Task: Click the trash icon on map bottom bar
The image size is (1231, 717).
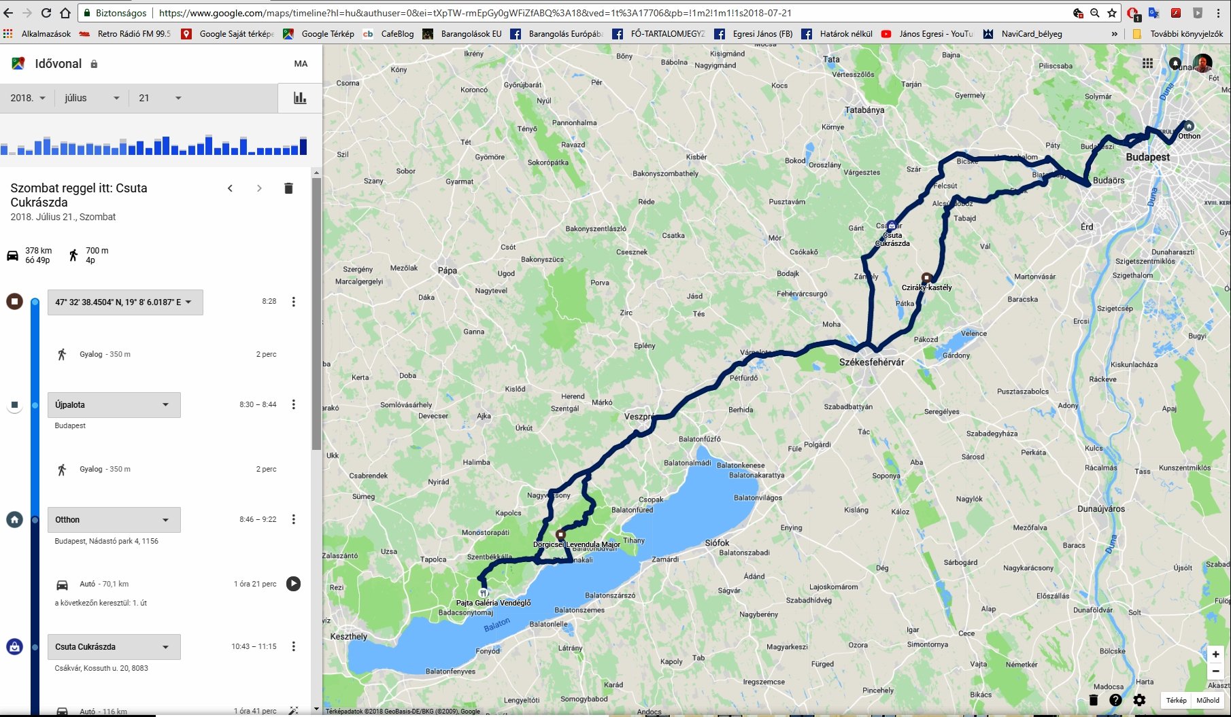Action: pyautogui.click(x=1094, y=700)
